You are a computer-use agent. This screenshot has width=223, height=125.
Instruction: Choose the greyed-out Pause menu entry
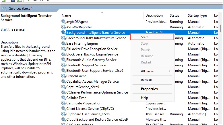(x=152, y=49)
